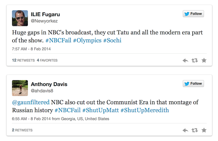Favorite Anthony Davis's tweet with star
The width and height of the screenshot is (218, 141).
tap(204, 130)
